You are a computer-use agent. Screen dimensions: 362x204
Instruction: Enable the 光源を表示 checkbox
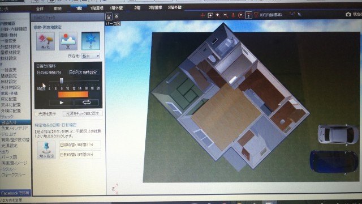[x=37, y=114]
